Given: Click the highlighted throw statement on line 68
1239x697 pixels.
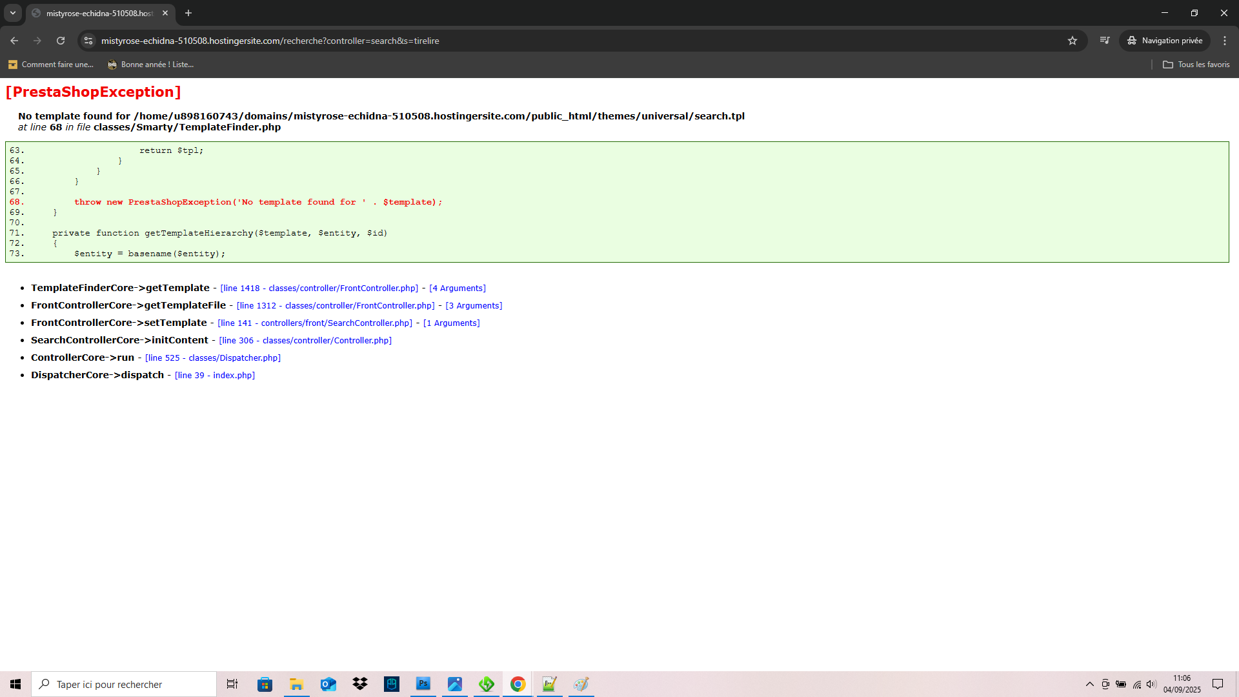Looking at the screenshot, I should coord(258,202).
